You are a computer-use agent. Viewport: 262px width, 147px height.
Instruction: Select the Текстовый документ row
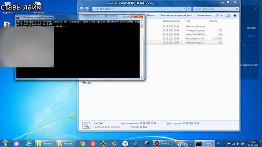(x=184, y=31)
